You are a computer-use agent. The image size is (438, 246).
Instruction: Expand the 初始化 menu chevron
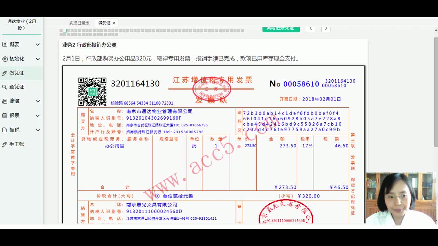point(38,59)
